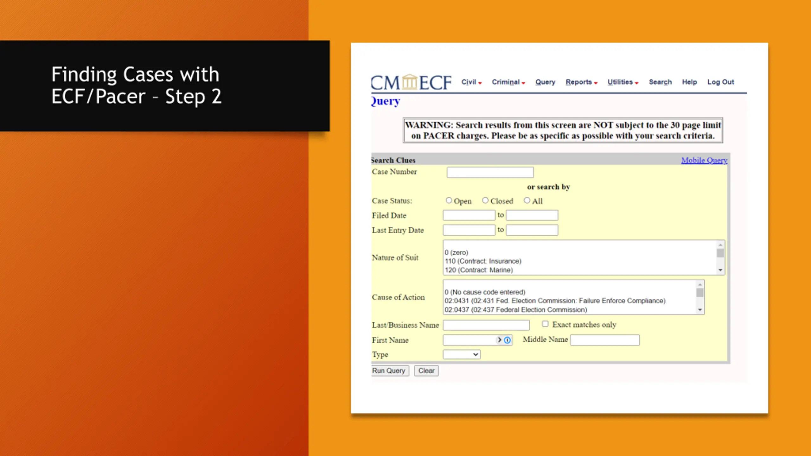Click the Query menu item
811x456 pixels.
545,82
